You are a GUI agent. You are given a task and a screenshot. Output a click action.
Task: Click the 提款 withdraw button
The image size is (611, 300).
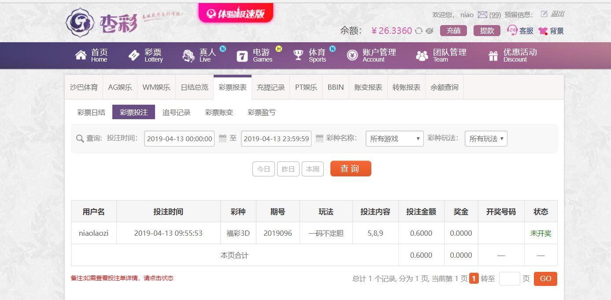(x=487, y=30)
